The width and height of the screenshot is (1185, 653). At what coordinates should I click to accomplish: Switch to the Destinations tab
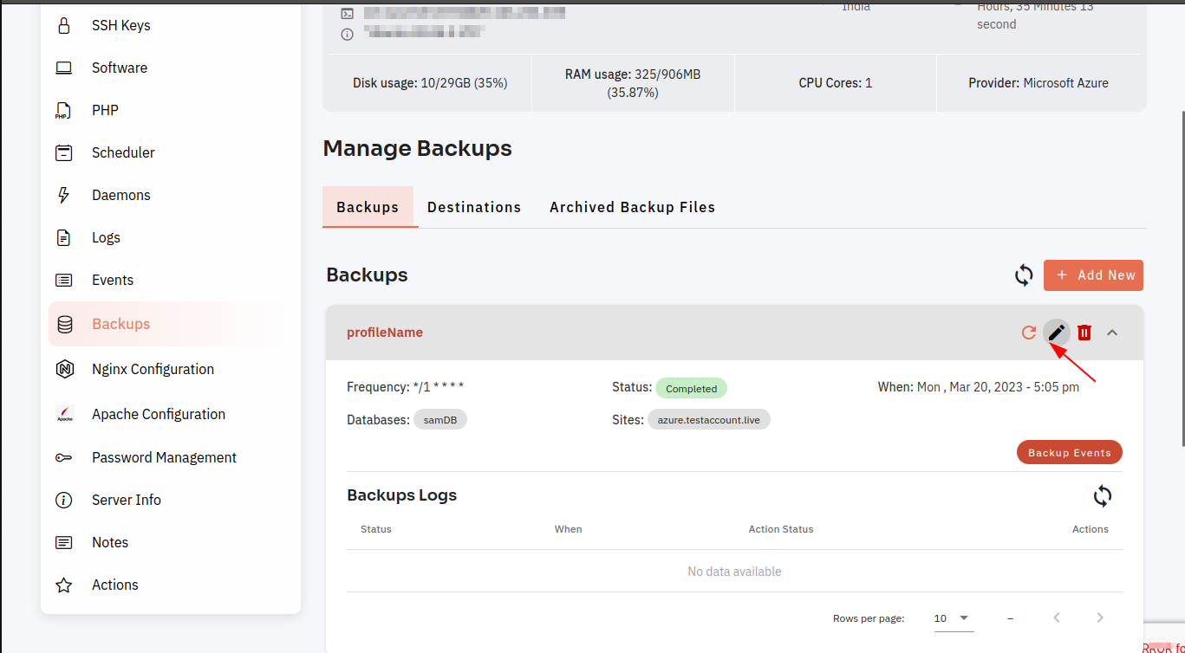pos(474,207)
